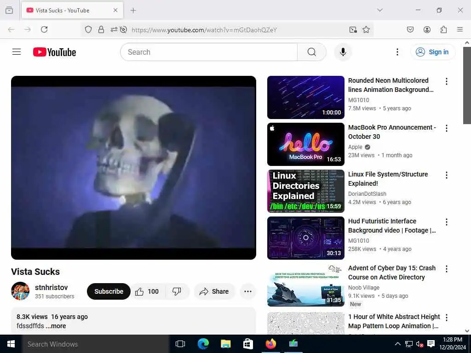The image size is (471, 353).
Task: Sign in to YouTube
Action: (432, 52)
